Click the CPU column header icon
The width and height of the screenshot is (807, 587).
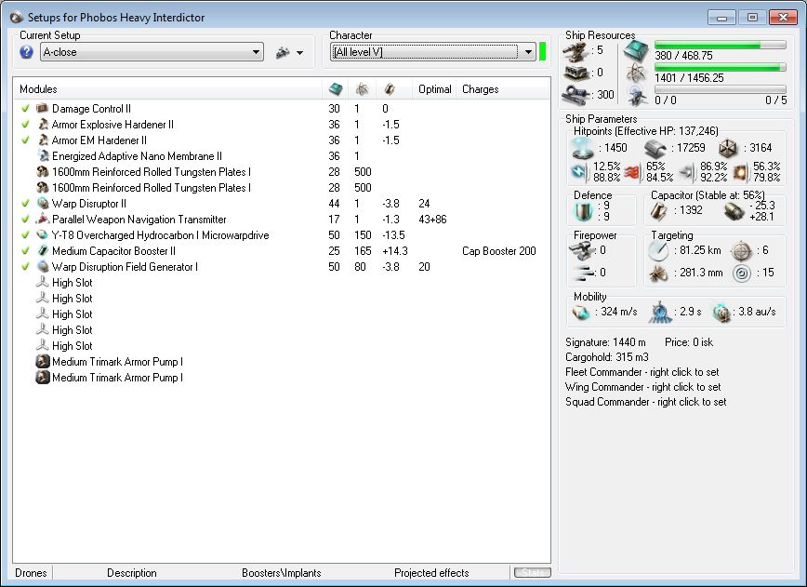336,89
